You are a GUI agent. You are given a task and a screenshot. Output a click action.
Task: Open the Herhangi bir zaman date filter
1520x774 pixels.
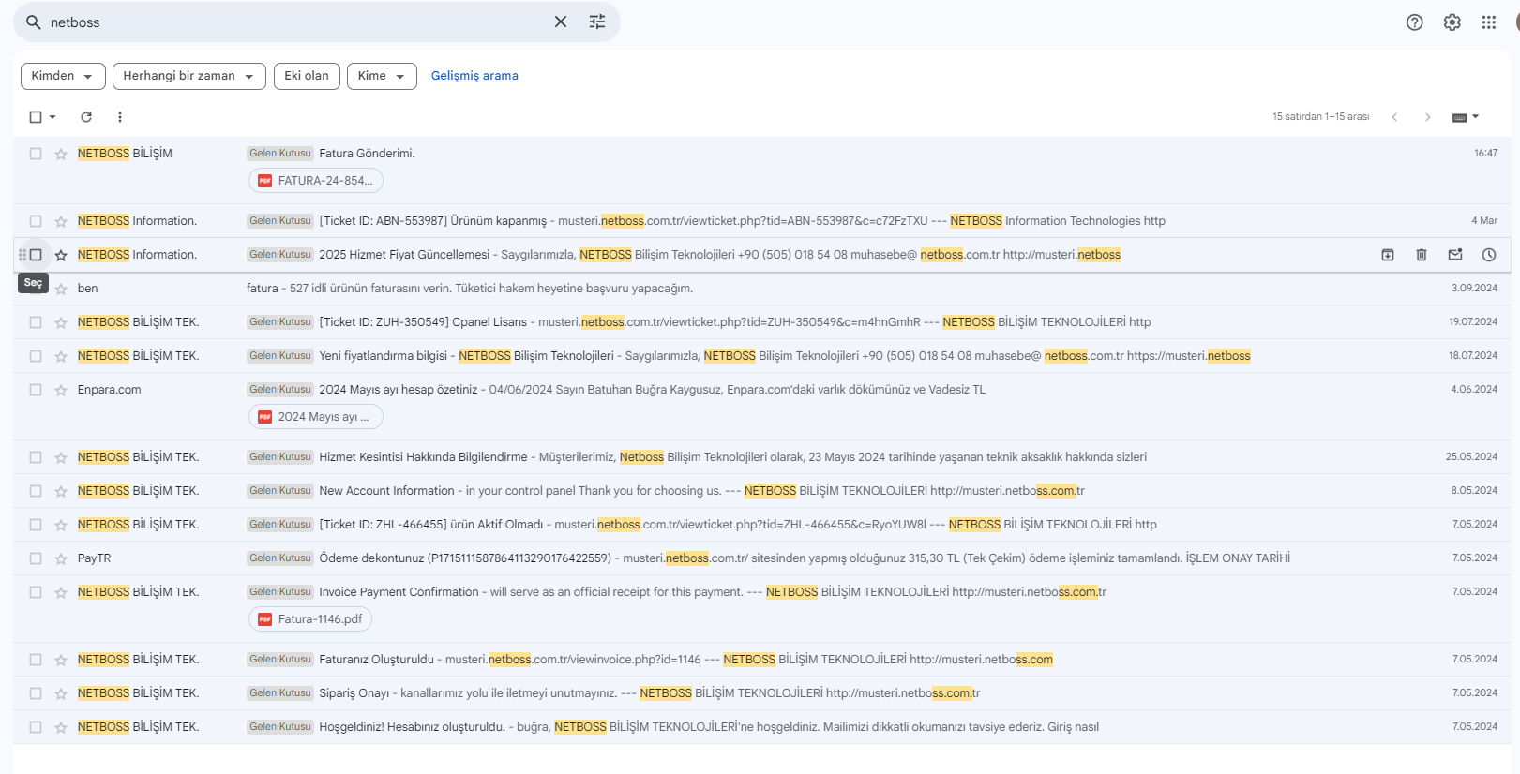tap(189, 76)
